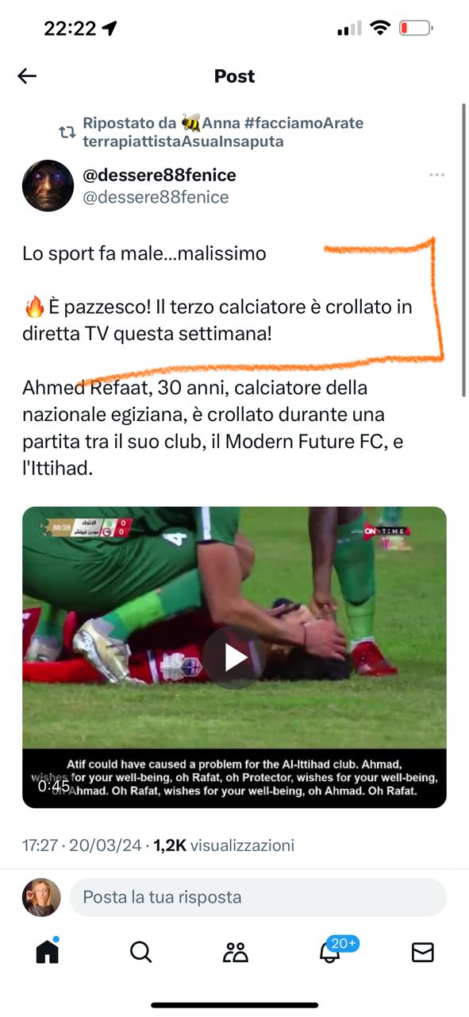Open the Messages envelope icon
Image resolution: width=469 pixels, height=1017 pixels.
422,952
